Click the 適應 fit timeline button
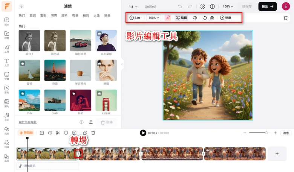Image resolution: width=294 pixels, height=172 pixels. point(286,133)
